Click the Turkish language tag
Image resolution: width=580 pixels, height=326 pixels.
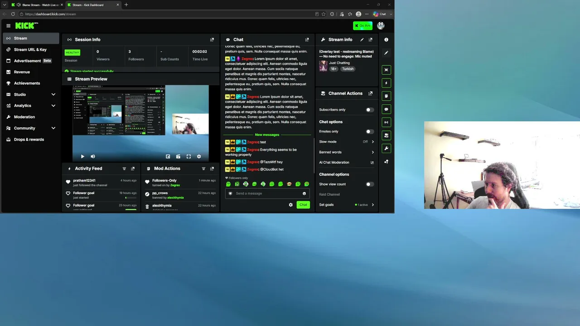point(348,69)
